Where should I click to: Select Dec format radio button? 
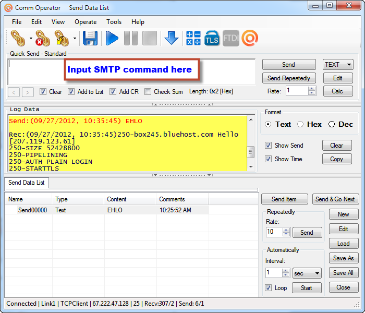332,124
